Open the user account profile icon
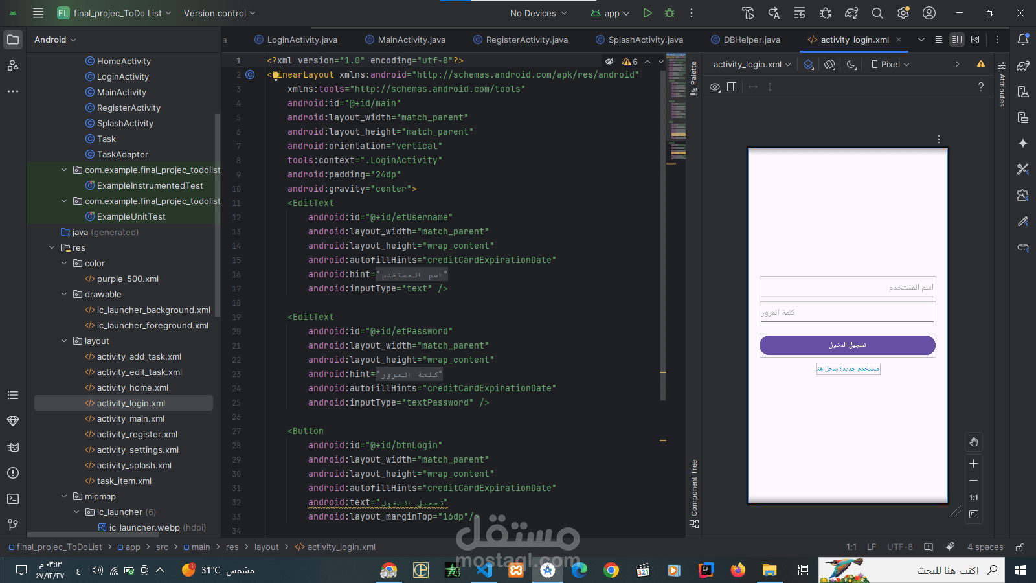1036x583 pixels. (x=929, y=13)
